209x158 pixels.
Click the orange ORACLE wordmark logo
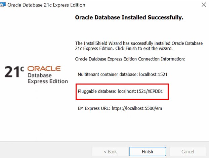point(44,68)
